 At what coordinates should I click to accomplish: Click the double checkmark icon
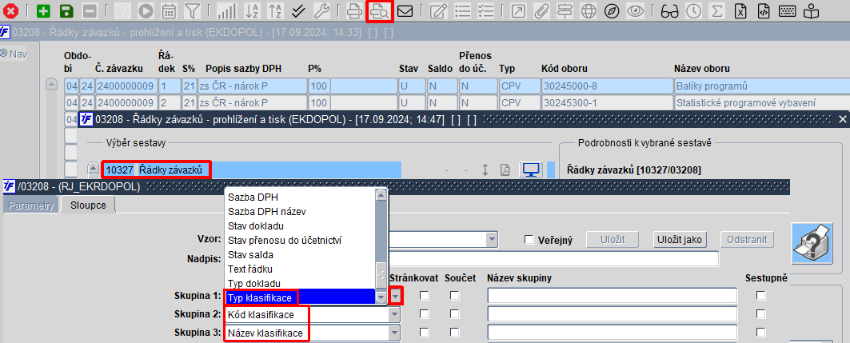(299, 10)
